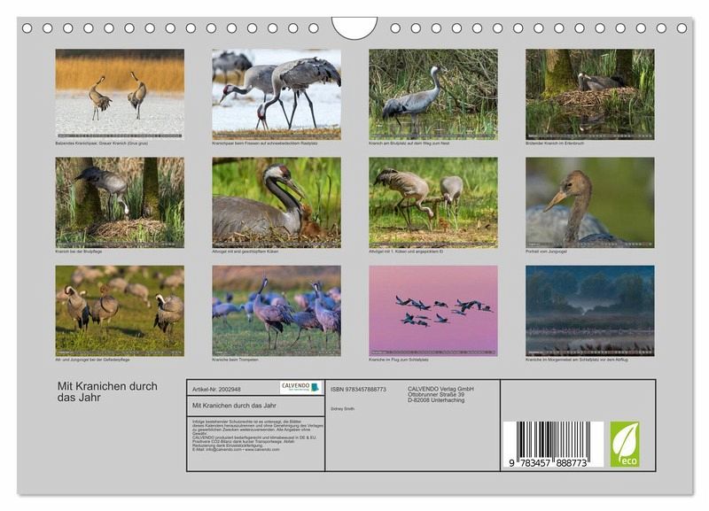Select the cranes feeding on snow photo
The width and height of the screenshot is (709, 511).
[276, 94]
